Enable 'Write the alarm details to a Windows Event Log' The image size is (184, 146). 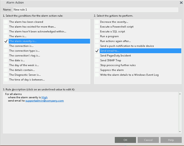coord(97,75)
